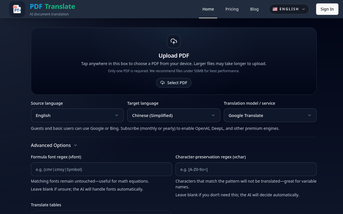Click the PDF Translate title link
The image size is (343, 214).
click(x=52, y=6)
